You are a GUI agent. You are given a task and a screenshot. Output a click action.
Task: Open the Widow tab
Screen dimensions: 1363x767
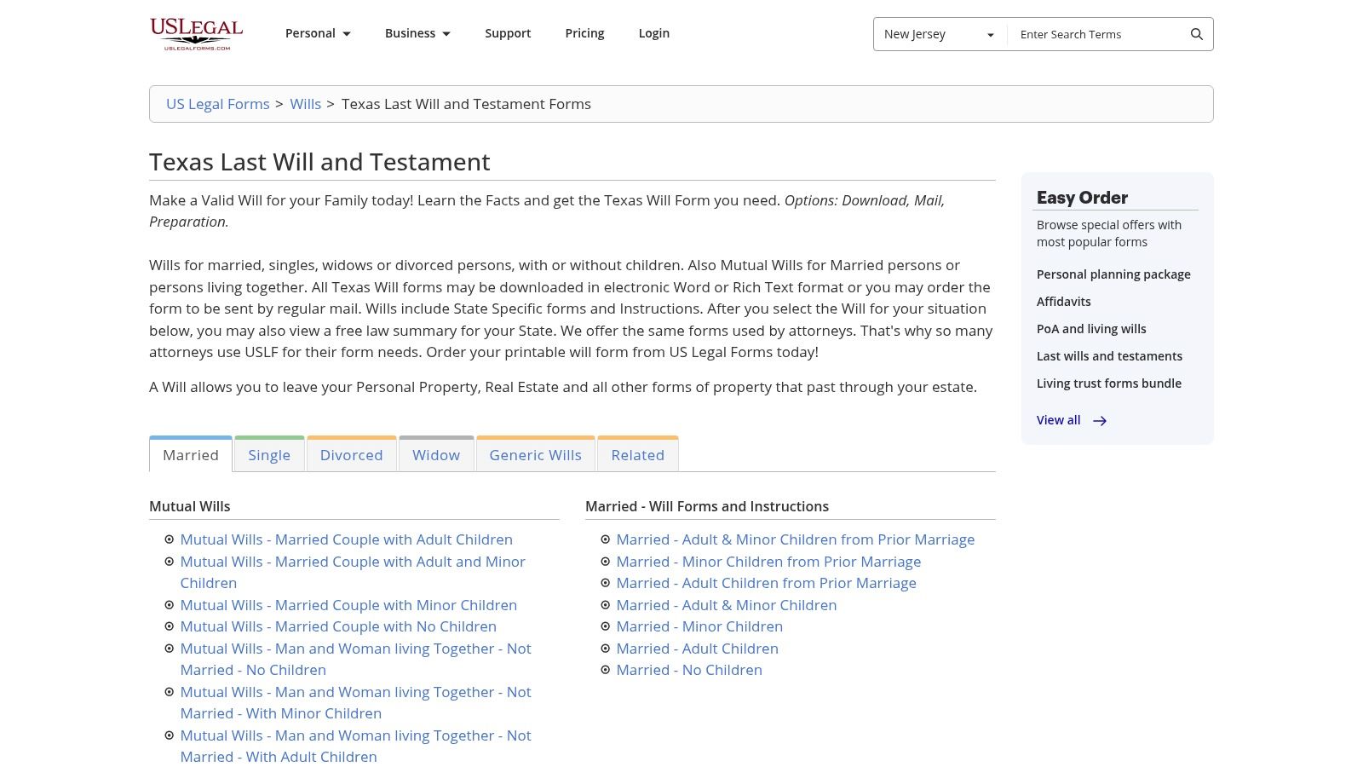tap(436, 455)
